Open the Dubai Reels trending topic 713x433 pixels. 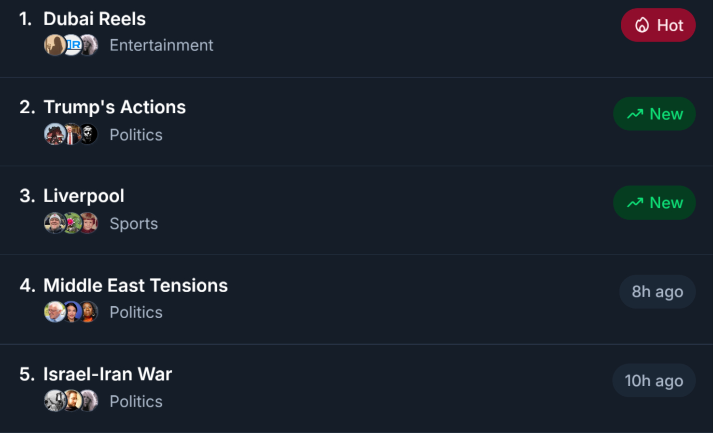(x=95, y=19)
